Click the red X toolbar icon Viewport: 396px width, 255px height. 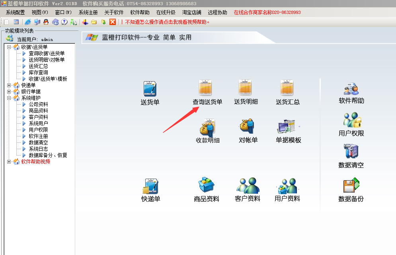point(113,22)
